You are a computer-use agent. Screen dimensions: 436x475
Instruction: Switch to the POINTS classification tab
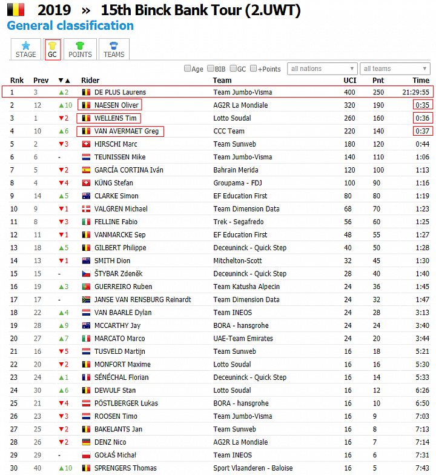pos(80,50)
